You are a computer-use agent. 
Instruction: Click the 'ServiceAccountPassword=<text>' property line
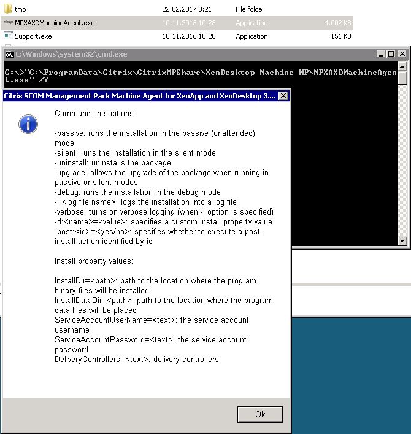150,345
